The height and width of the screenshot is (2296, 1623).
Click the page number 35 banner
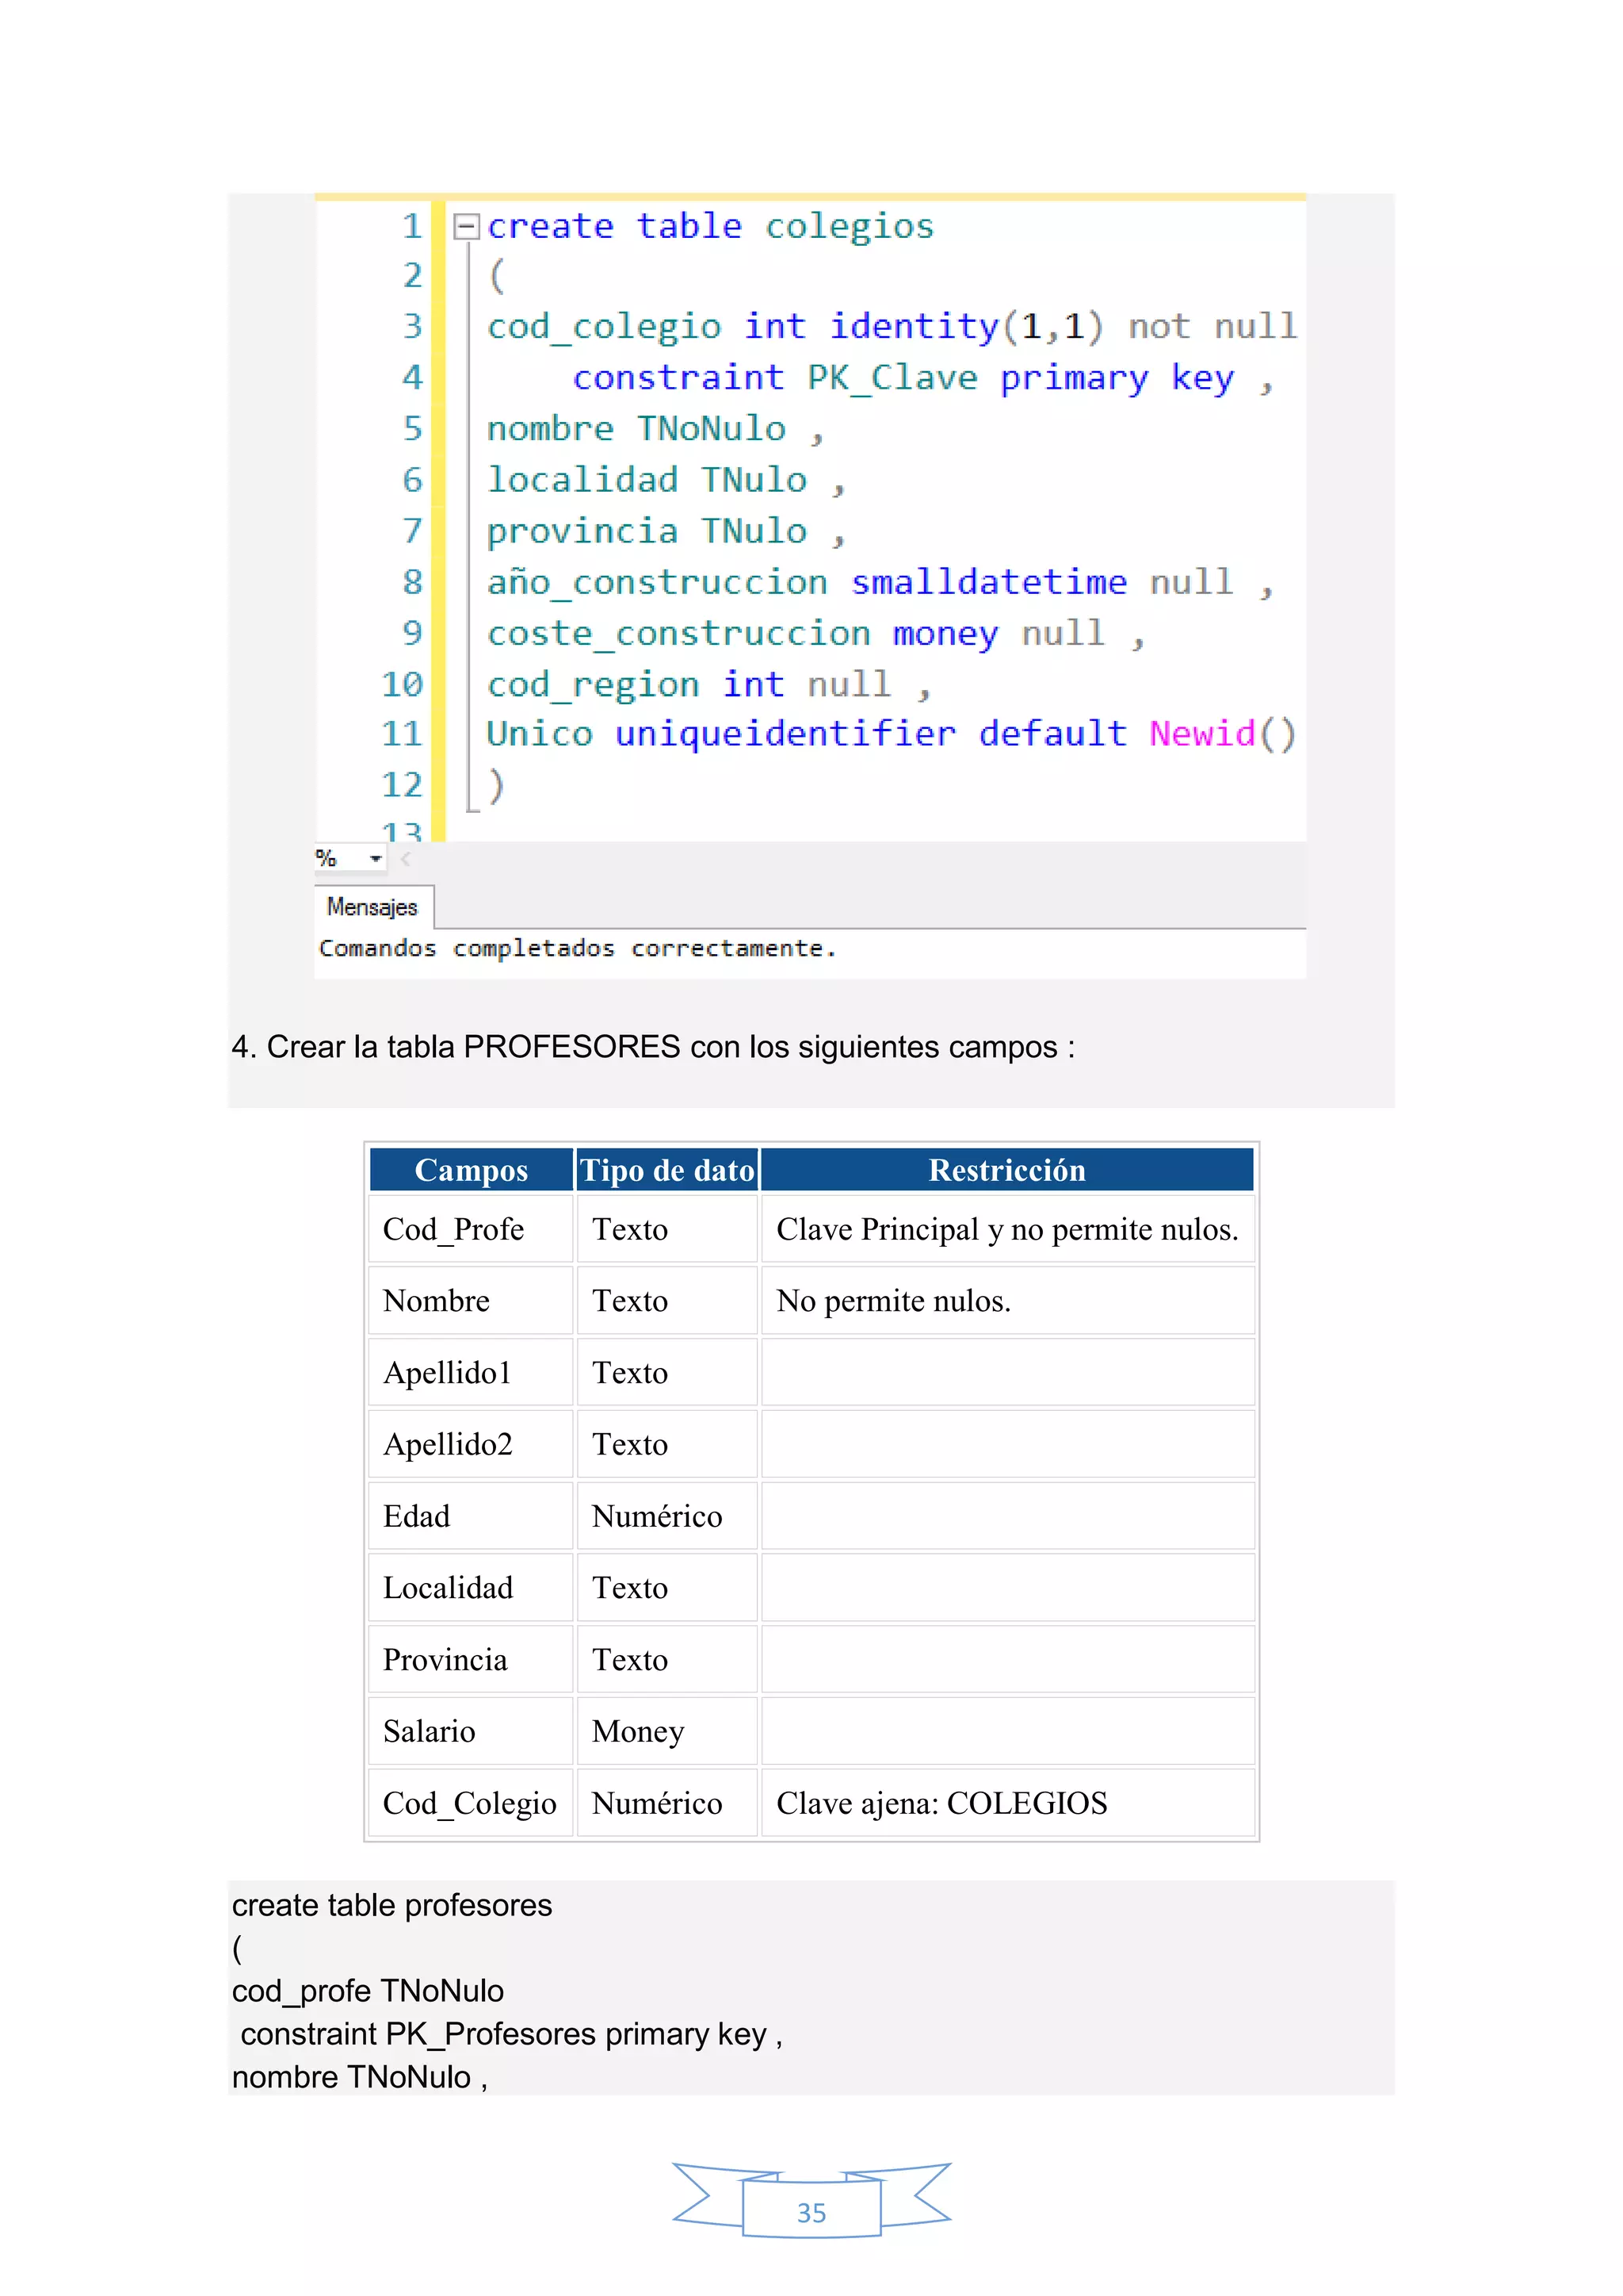(x=811, y=2212)
